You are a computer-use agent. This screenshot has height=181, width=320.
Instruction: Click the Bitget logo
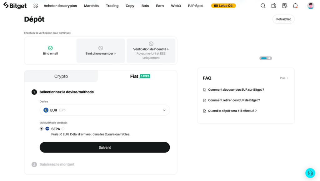pyautogui.click(x=15, y=5)
